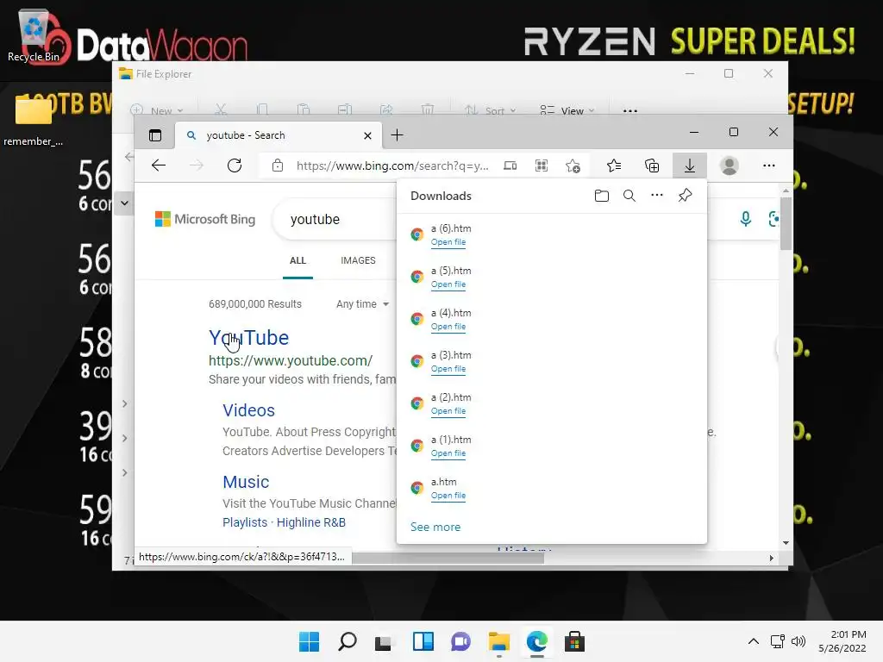Open file for a (5).htm
883x662 pixels.
(448, 284)
